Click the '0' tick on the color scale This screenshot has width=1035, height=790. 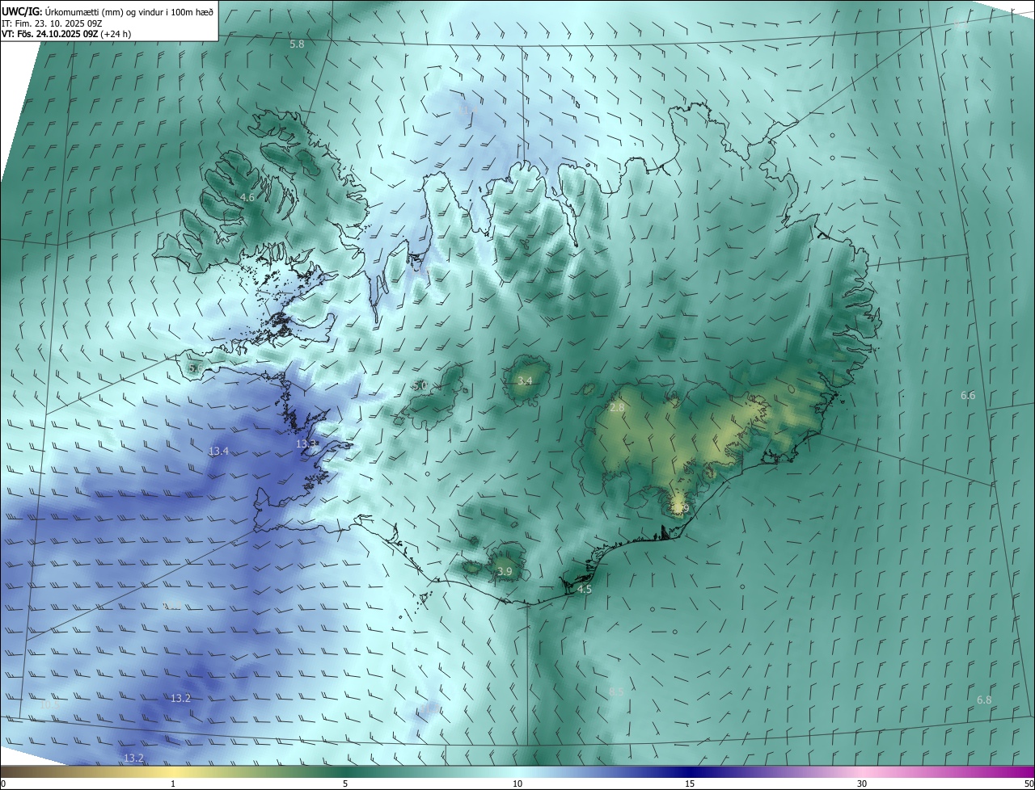coord(3,784)
